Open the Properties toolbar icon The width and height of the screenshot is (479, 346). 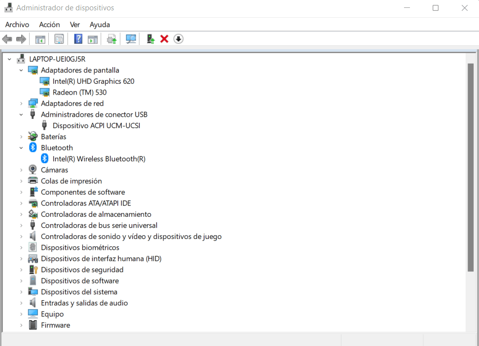(x=59, y=39)
